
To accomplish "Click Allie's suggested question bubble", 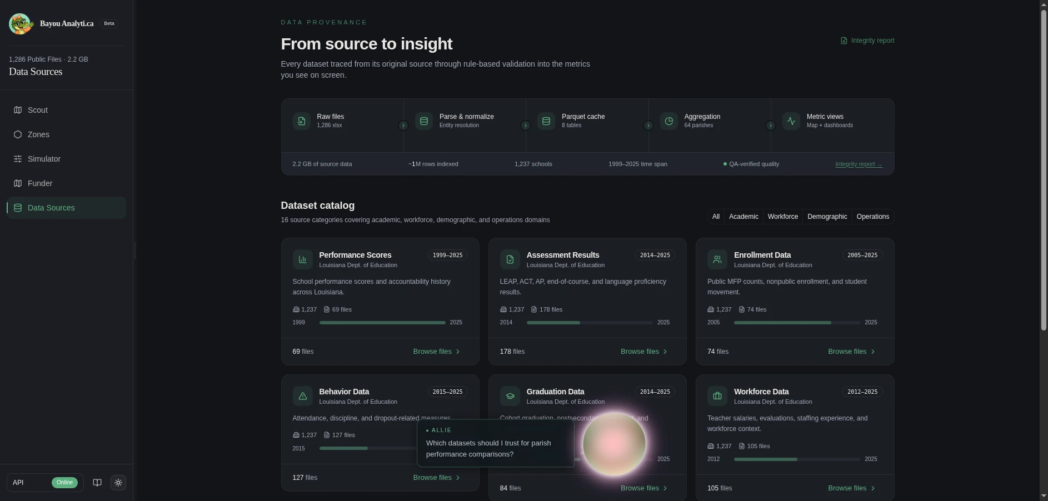I will (495, 443).
